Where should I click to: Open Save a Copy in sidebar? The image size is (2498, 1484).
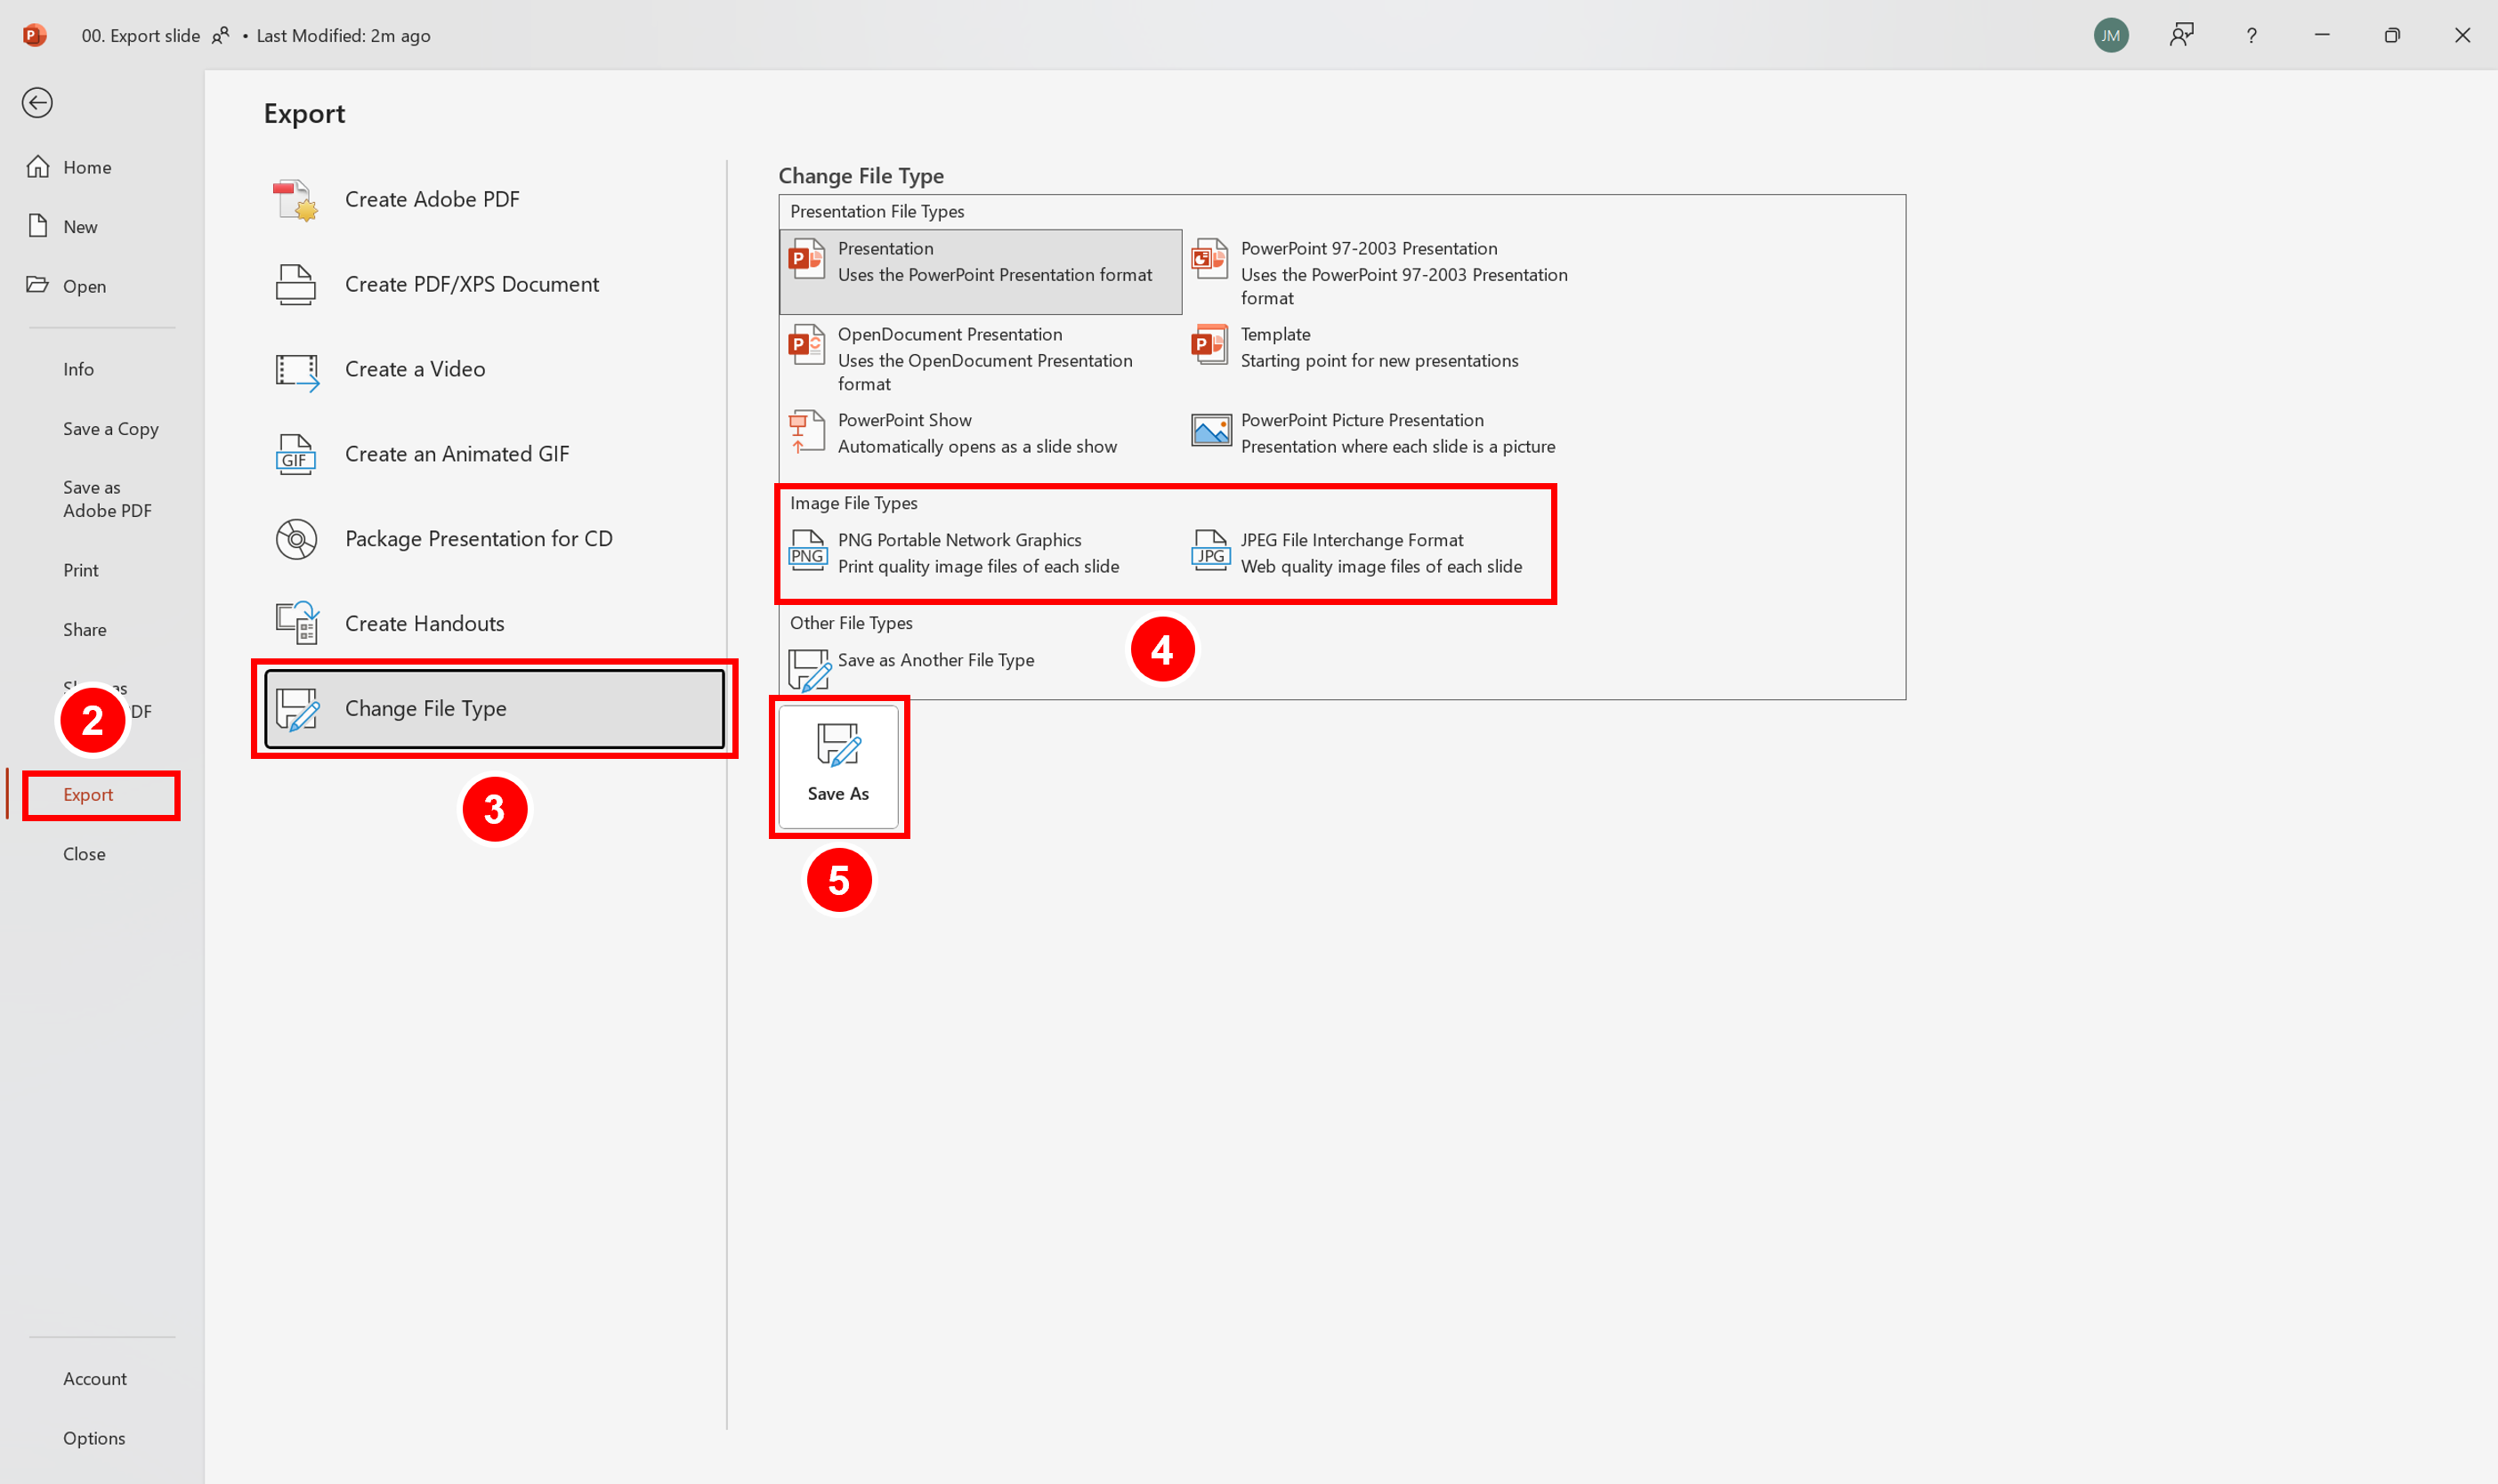click(110, 429)
